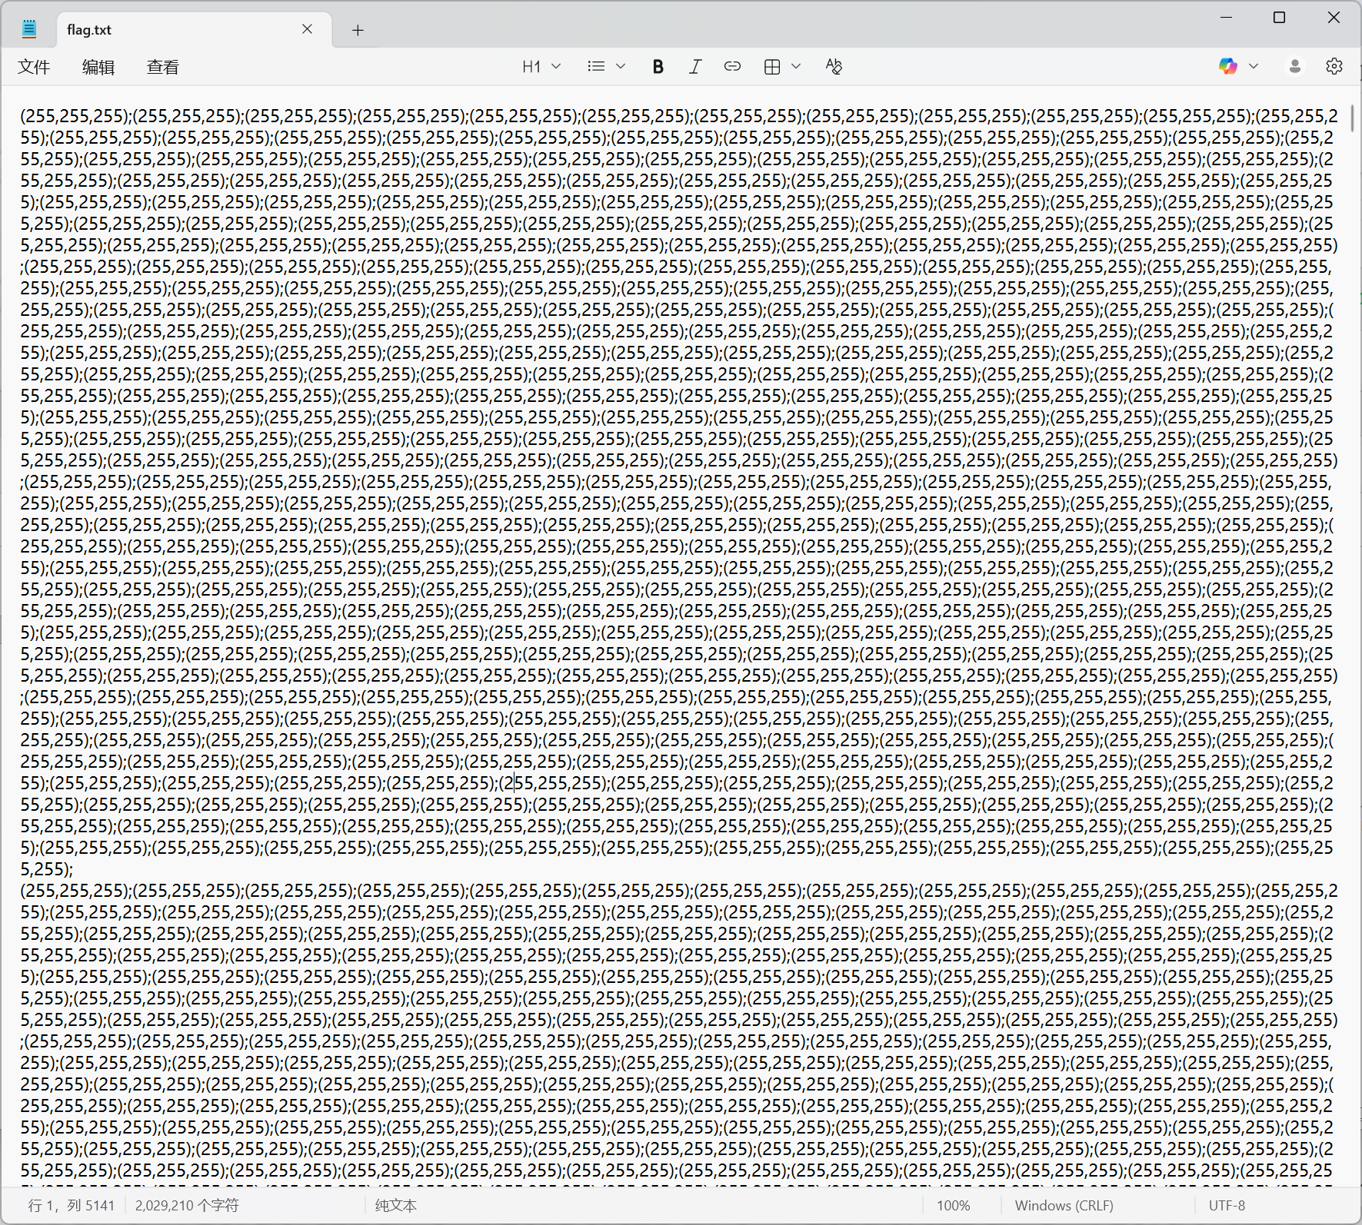1362x1225 pixels.
Task: Expand the Copilot dropdown chevron
Action: 1254,67
